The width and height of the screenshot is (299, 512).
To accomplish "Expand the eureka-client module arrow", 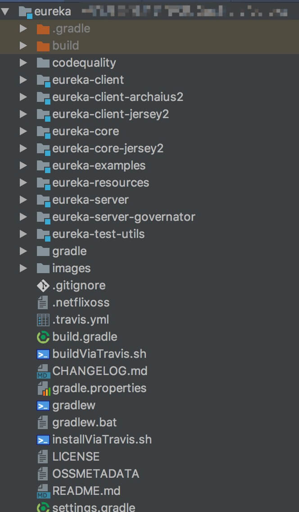I will 23,80.
